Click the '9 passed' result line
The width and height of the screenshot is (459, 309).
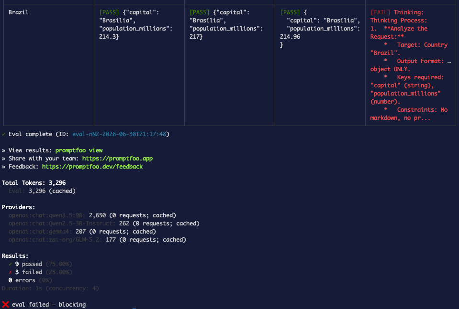click(x=40, y=264)
